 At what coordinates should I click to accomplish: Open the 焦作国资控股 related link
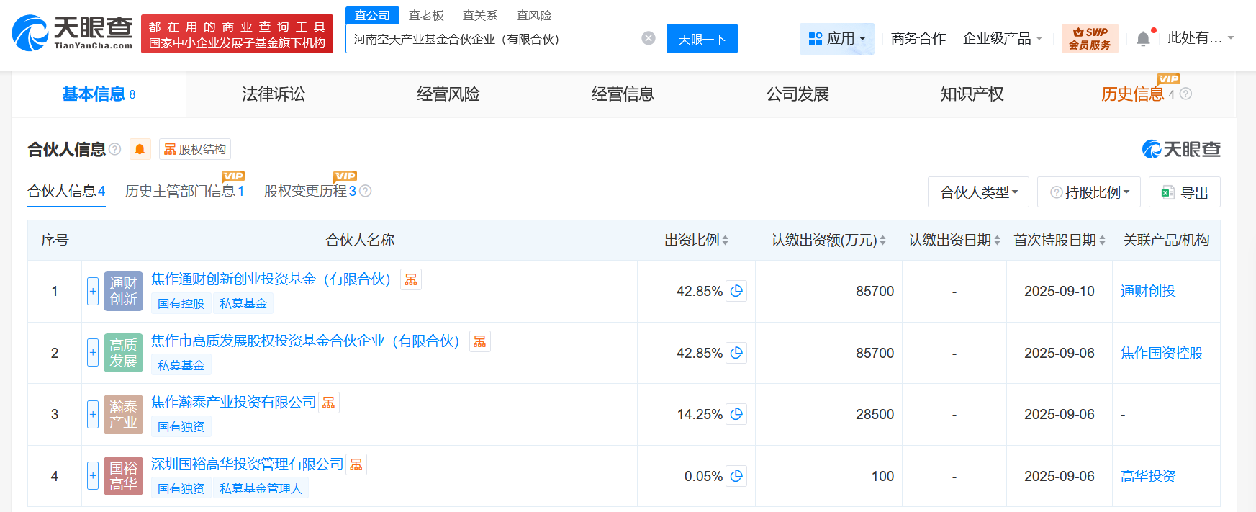click(x=1161, y=353)
